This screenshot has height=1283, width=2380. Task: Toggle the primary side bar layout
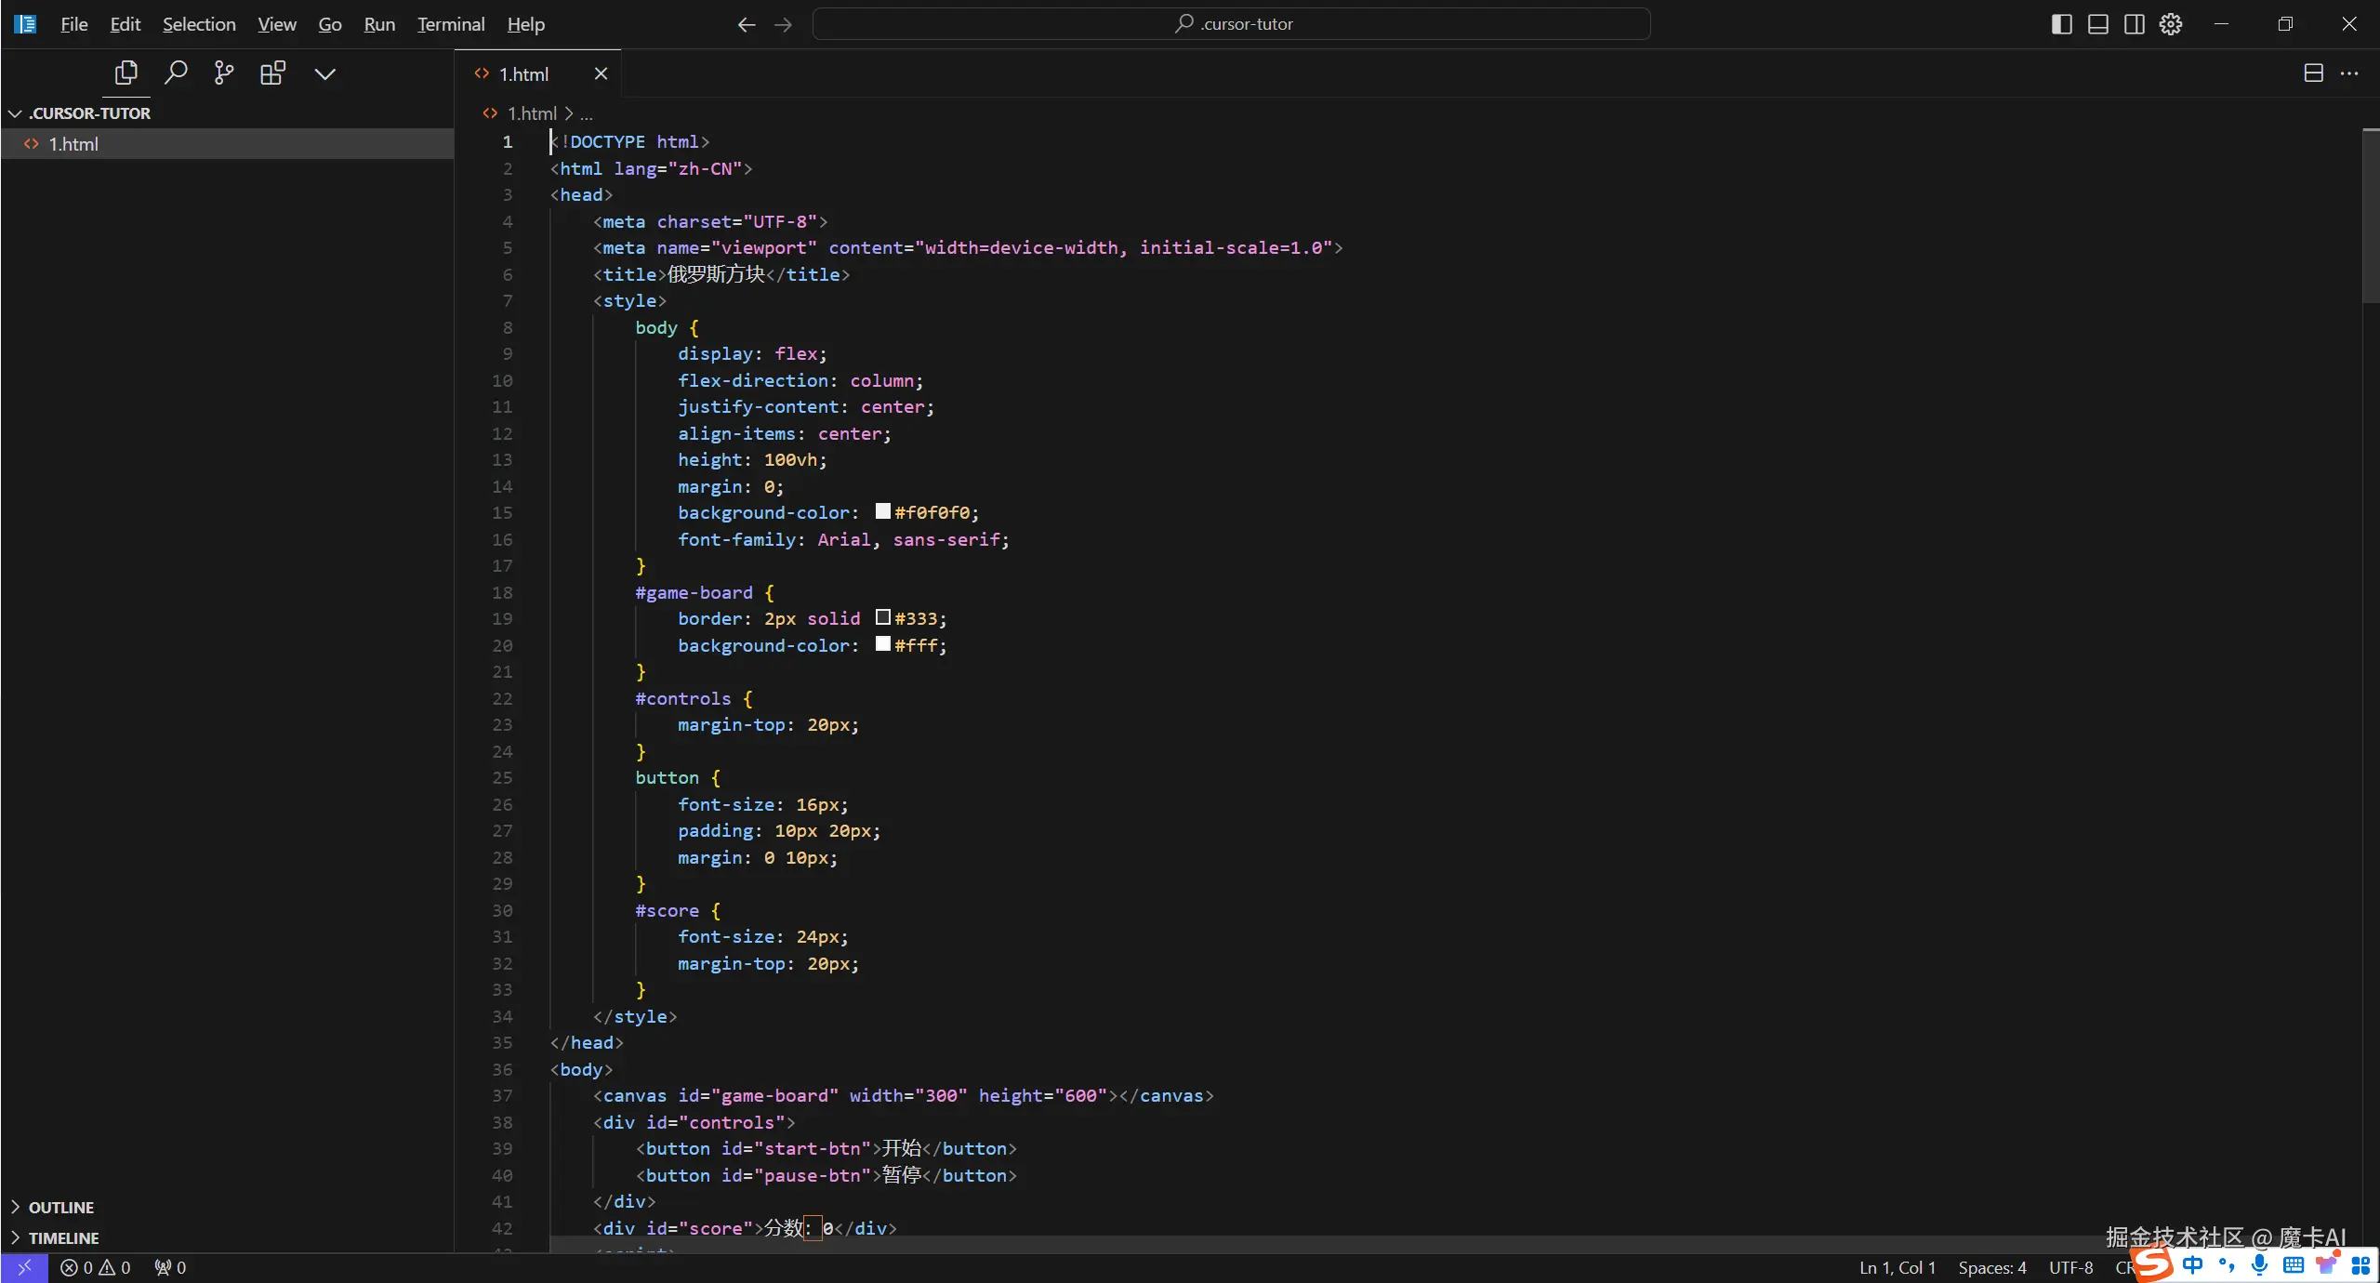tap(2061, 24)
